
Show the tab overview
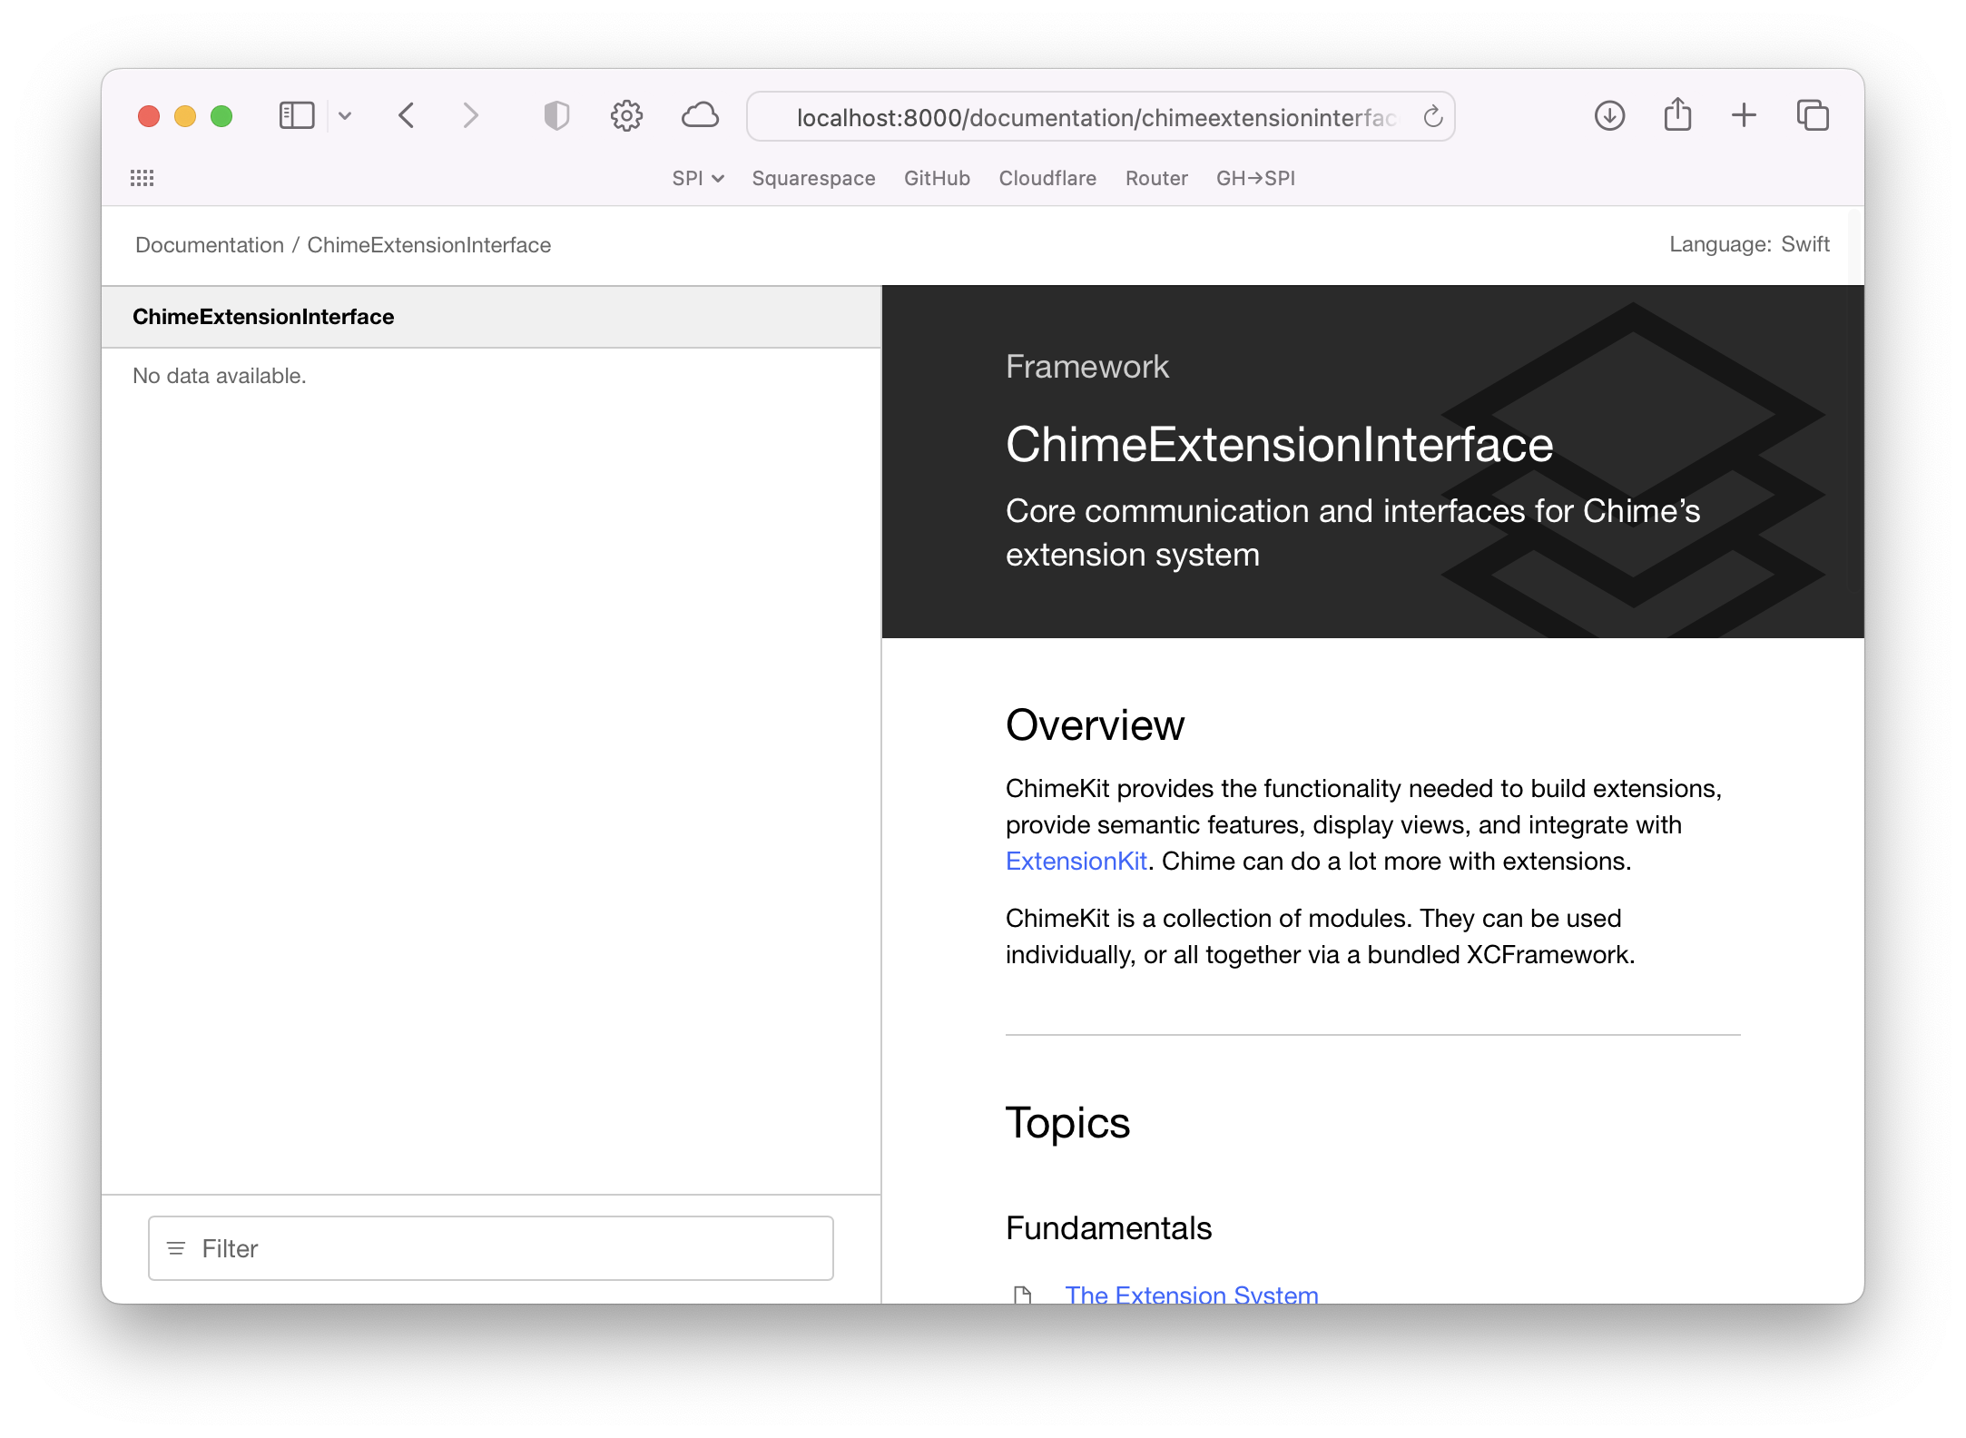pos(1812,115)
